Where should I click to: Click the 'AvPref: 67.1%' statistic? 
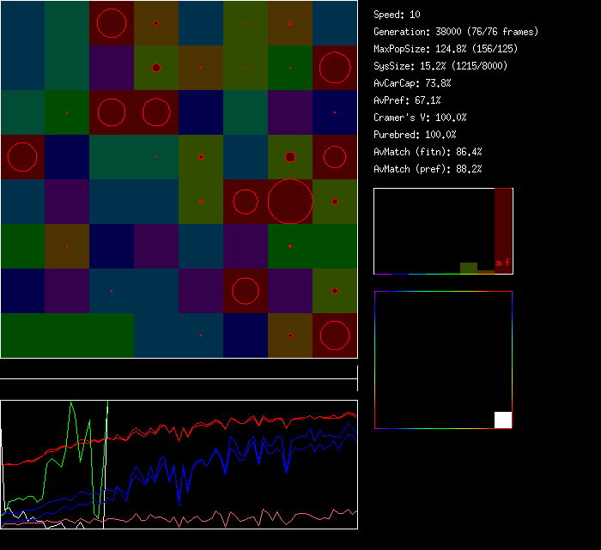point(407,100)
